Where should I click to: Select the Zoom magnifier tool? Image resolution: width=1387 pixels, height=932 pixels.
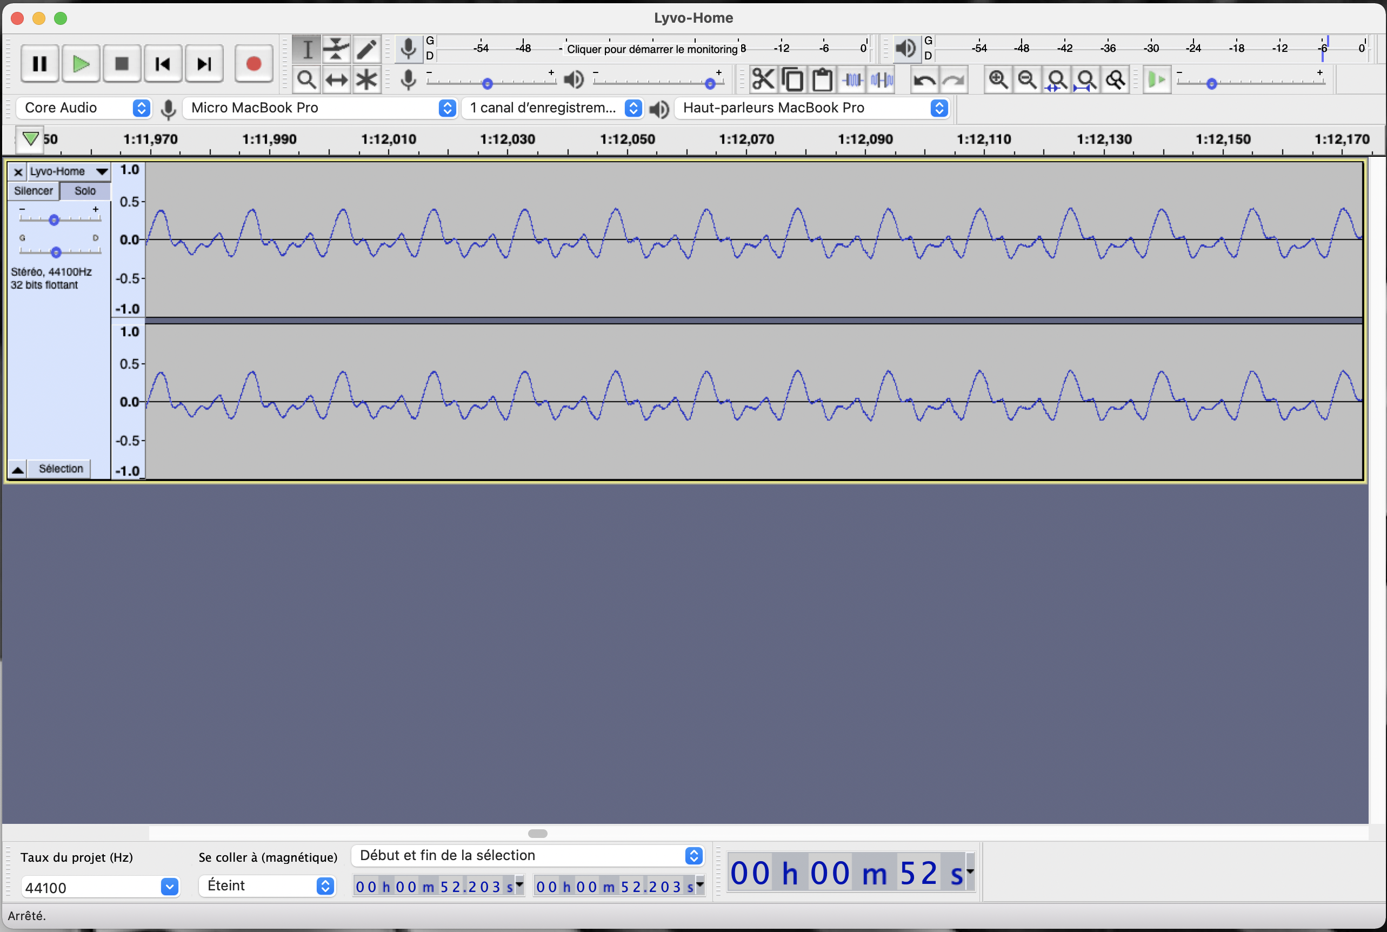(x=306, y=79)
